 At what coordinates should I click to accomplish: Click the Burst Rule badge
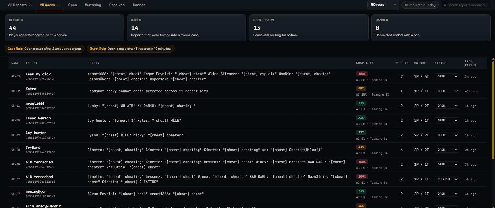point(131,49)
